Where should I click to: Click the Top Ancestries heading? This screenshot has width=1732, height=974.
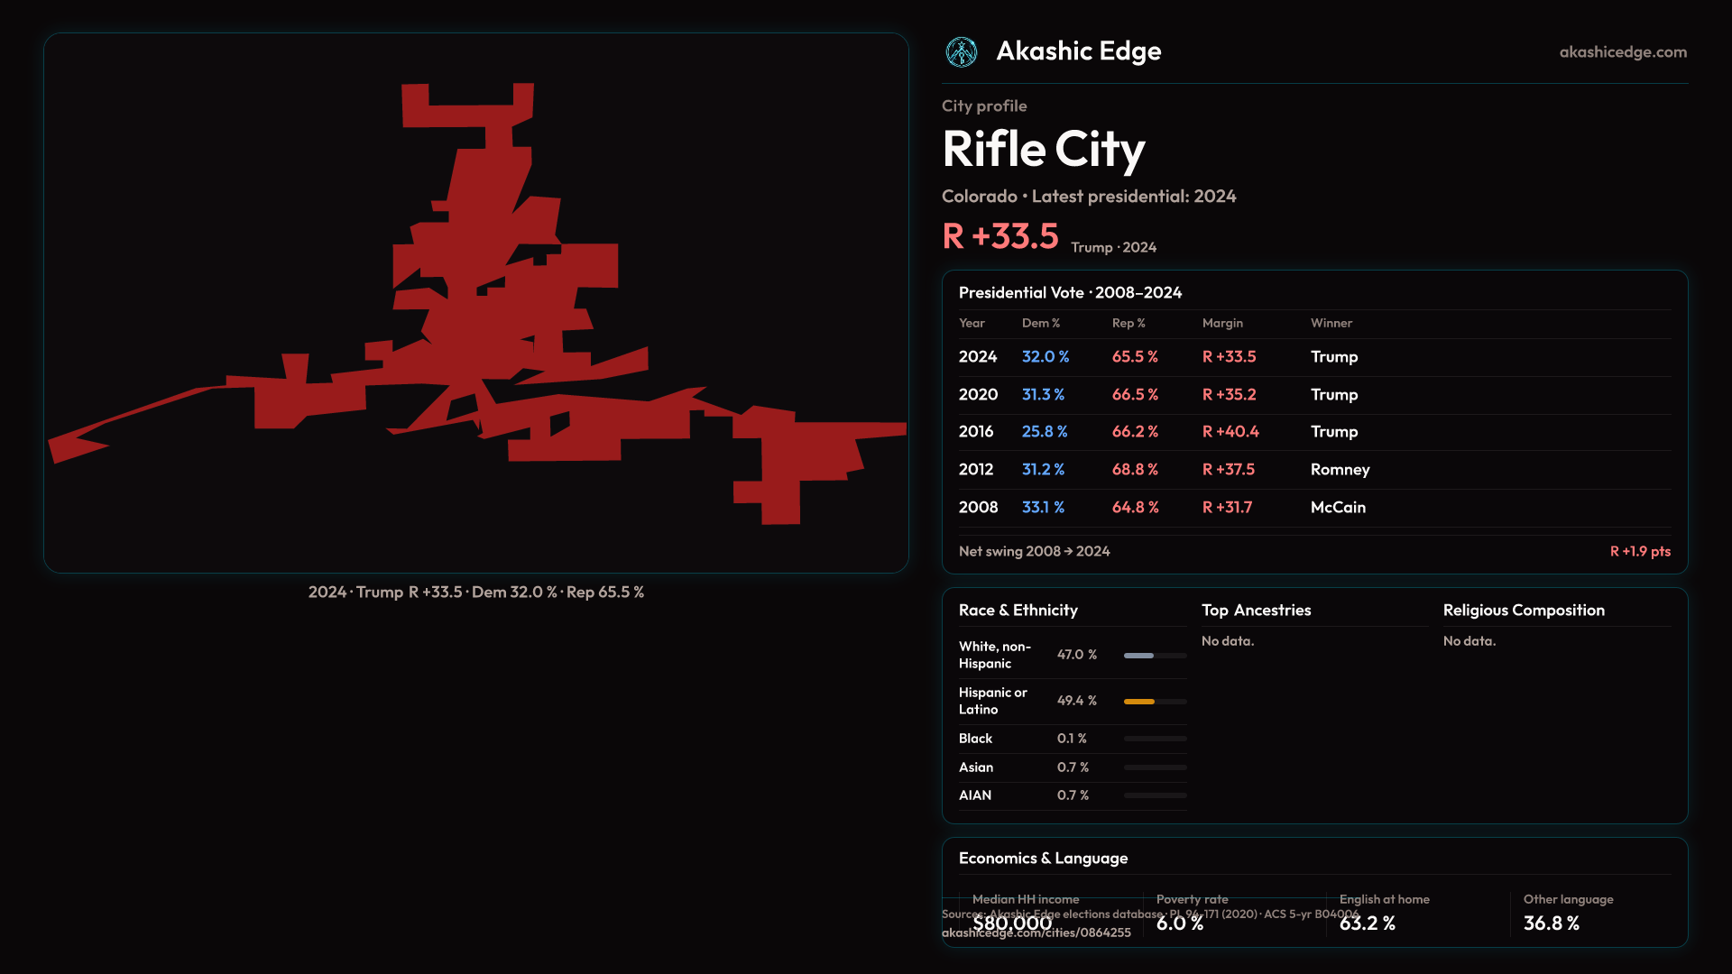pos(1256,611)
